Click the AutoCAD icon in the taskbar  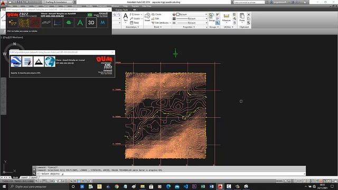coord(220,186)
